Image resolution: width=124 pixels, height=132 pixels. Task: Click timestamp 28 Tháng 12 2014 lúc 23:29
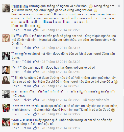coord(61,114)
